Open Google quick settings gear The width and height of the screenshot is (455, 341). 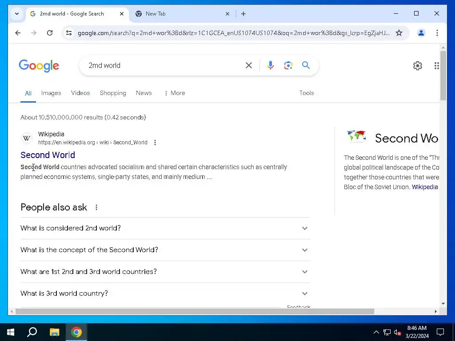(417, 66)
